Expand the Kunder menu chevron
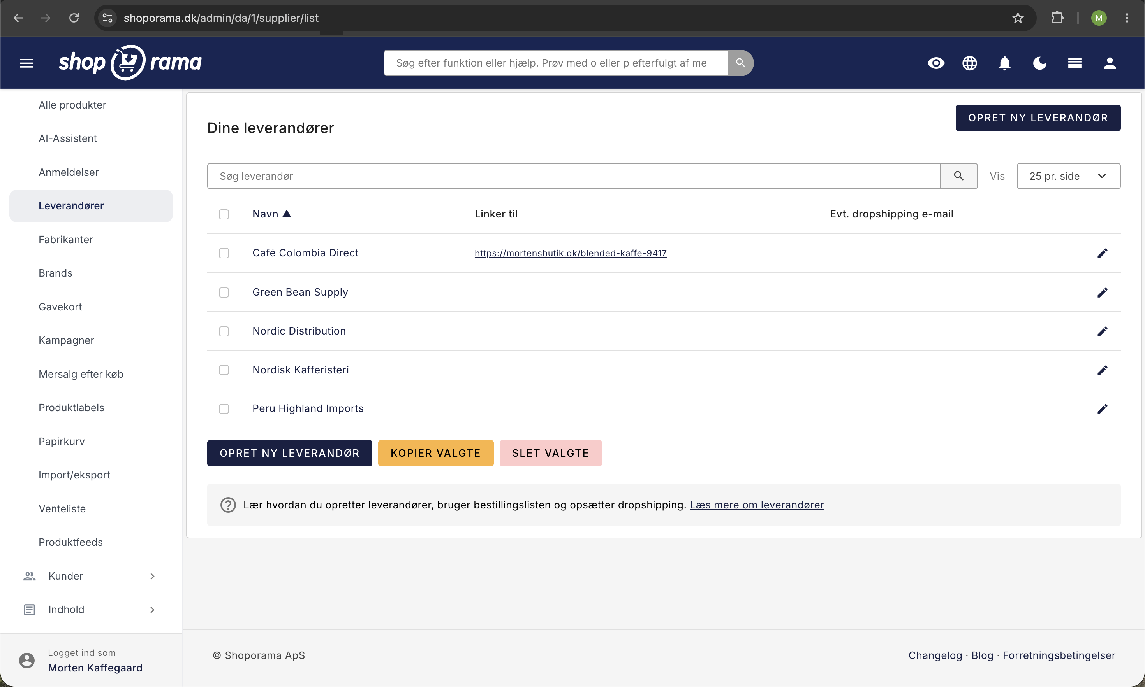This screenshot has height=687, width=1145. [152, 577]
